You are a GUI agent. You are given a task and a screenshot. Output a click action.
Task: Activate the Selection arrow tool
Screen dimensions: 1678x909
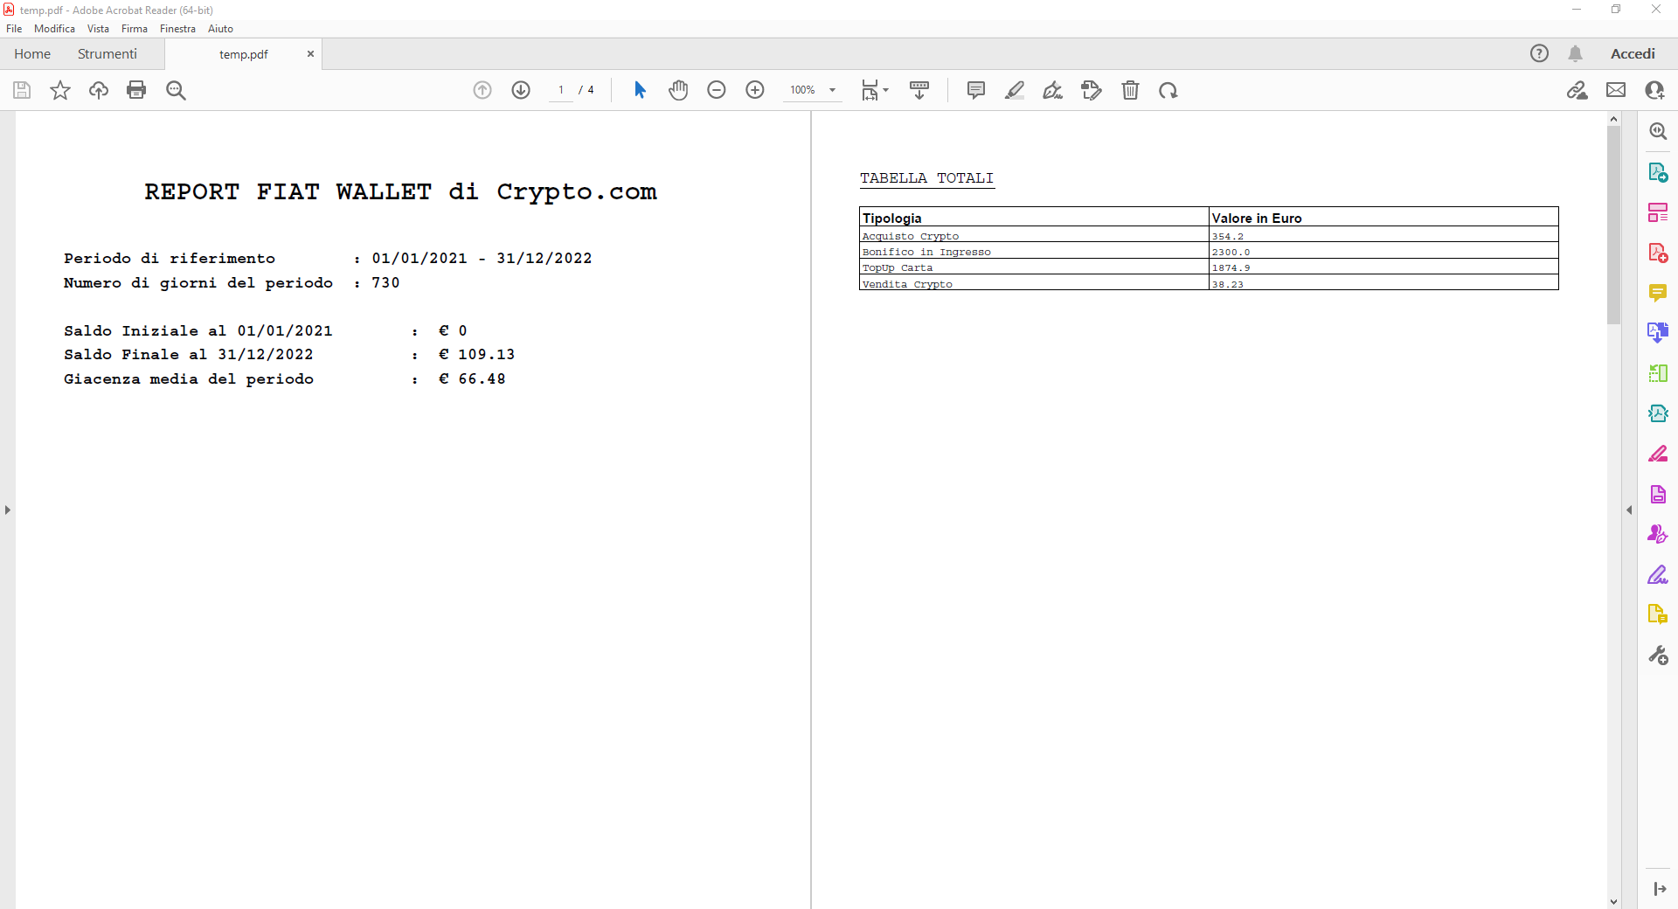pyautogui.click(x=641, y=90)
